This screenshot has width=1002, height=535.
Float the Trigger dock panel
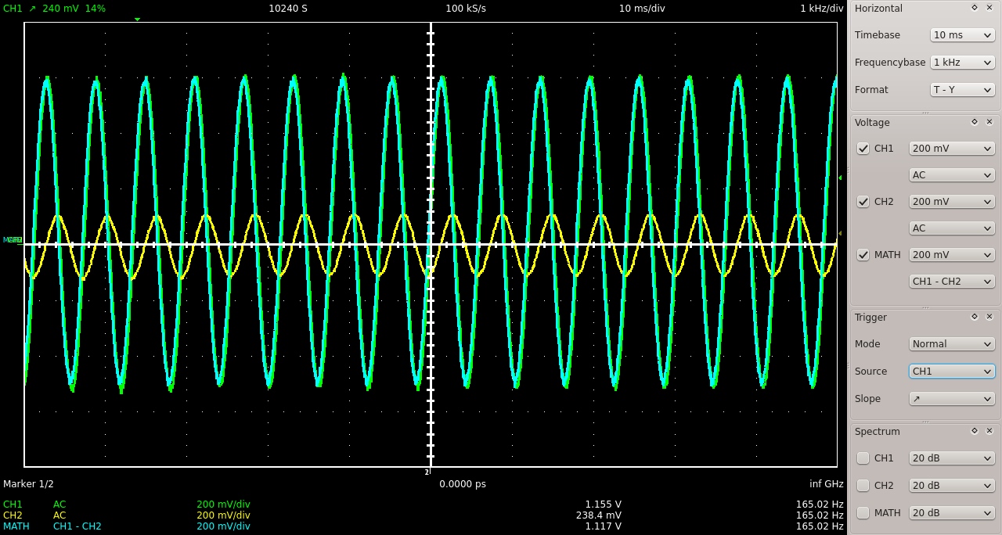point(975,317)
